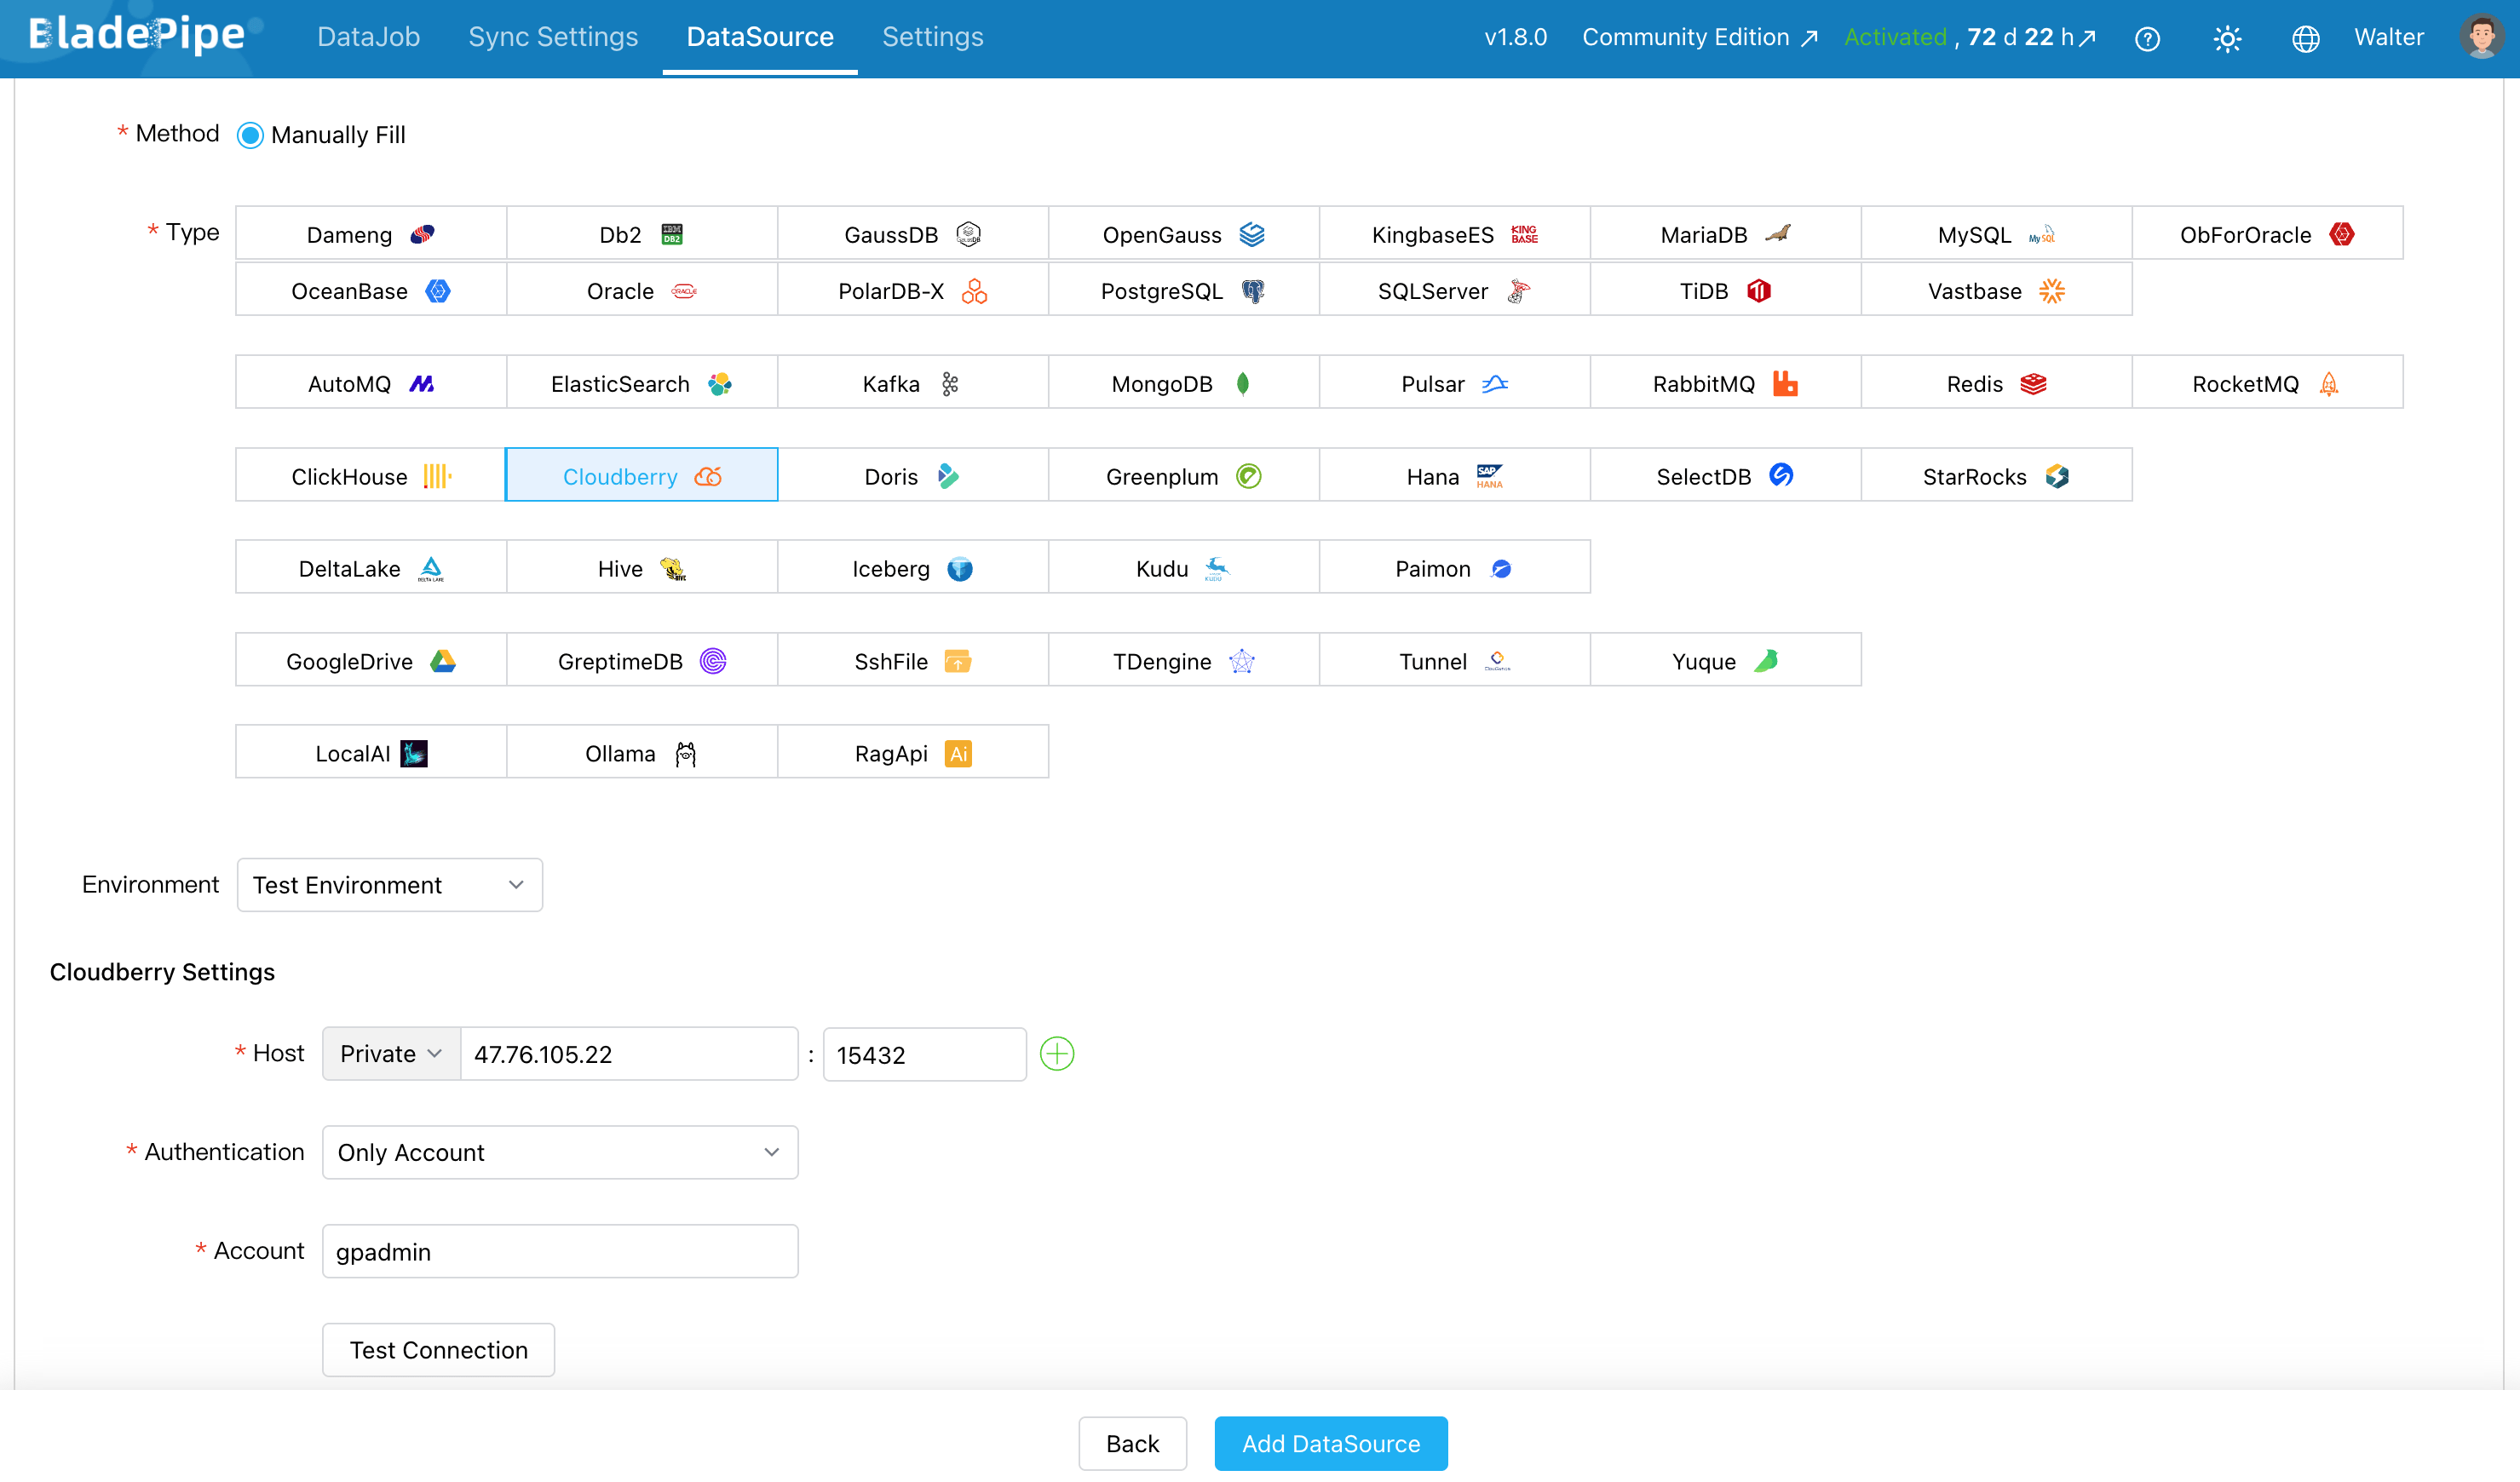Click the Test Connection button
The image size is (2520, 1482).
pos(439,1350)
